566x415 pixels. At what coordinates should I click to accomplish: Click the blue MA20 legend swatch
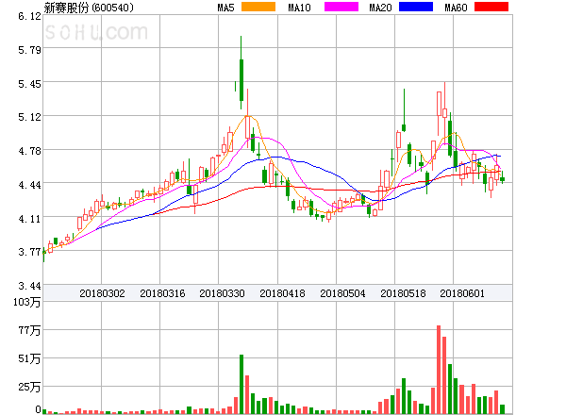pyautogui.click(x=416, y=7)
